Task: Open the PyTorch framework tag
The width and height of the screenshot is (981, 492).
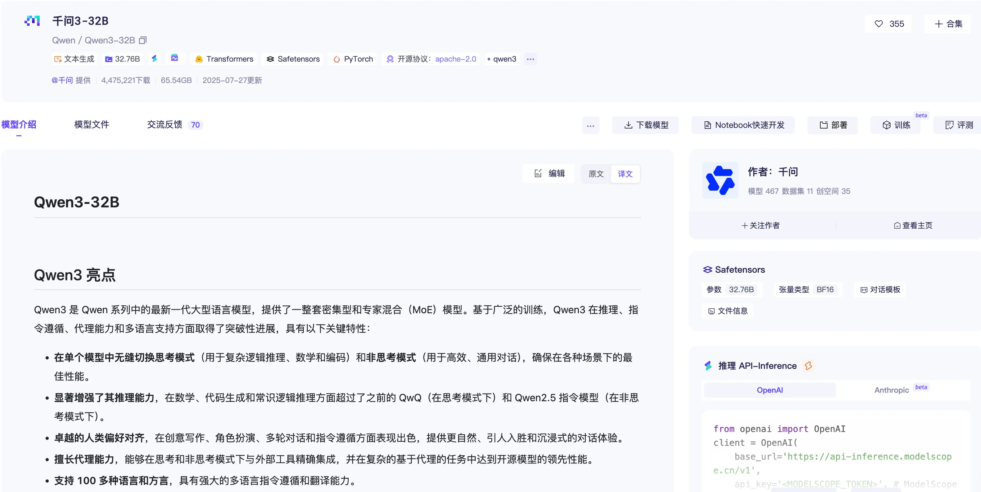Action: point(353,59)
